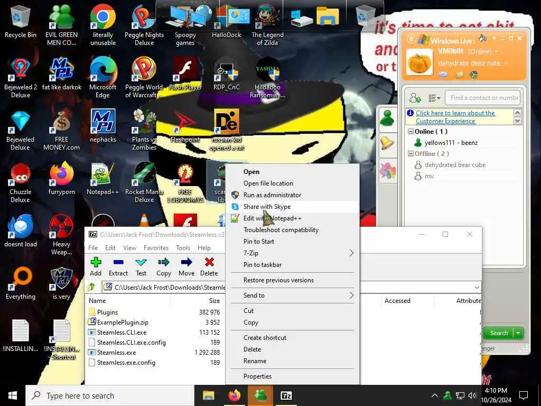
Task: Click the green Search button in Messenger
Action: (499, 333)
